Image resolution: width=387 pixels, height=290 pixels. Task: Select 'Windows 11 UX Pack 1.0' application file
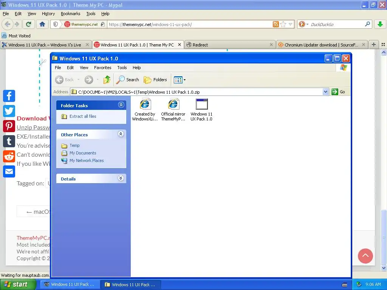click(x=201, y=110)
